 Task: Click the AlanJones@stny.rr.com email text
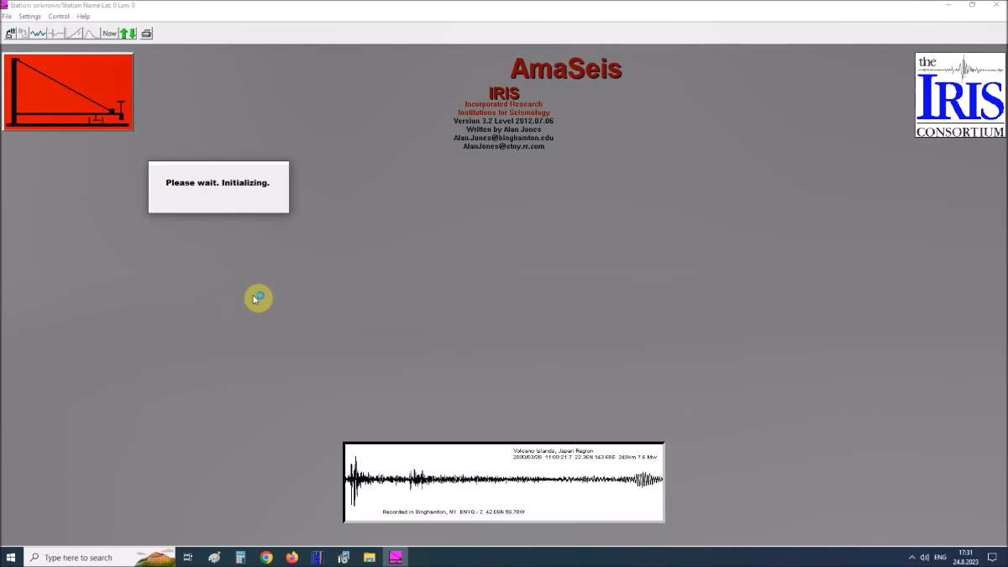[503, 146]
